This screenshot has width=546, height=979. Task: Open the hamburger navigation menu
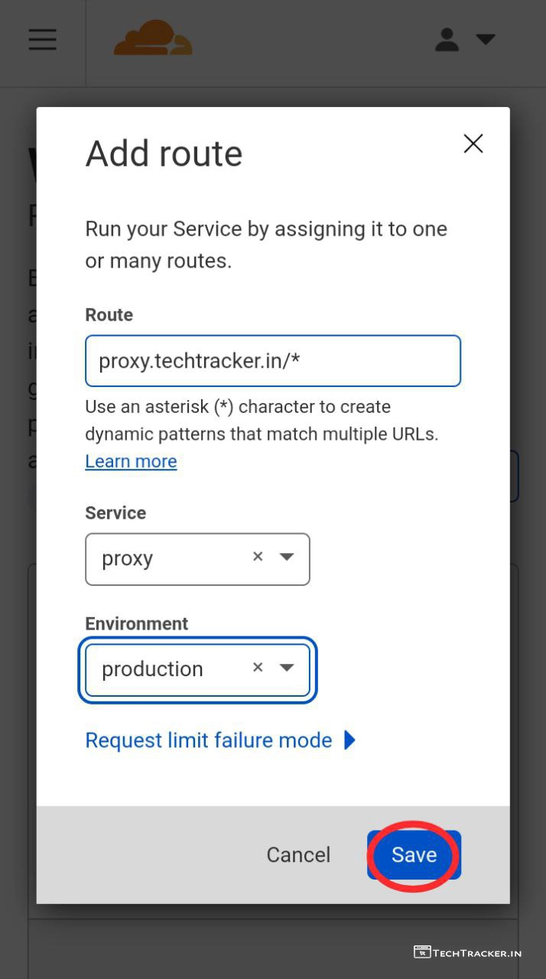coord(43,40)
